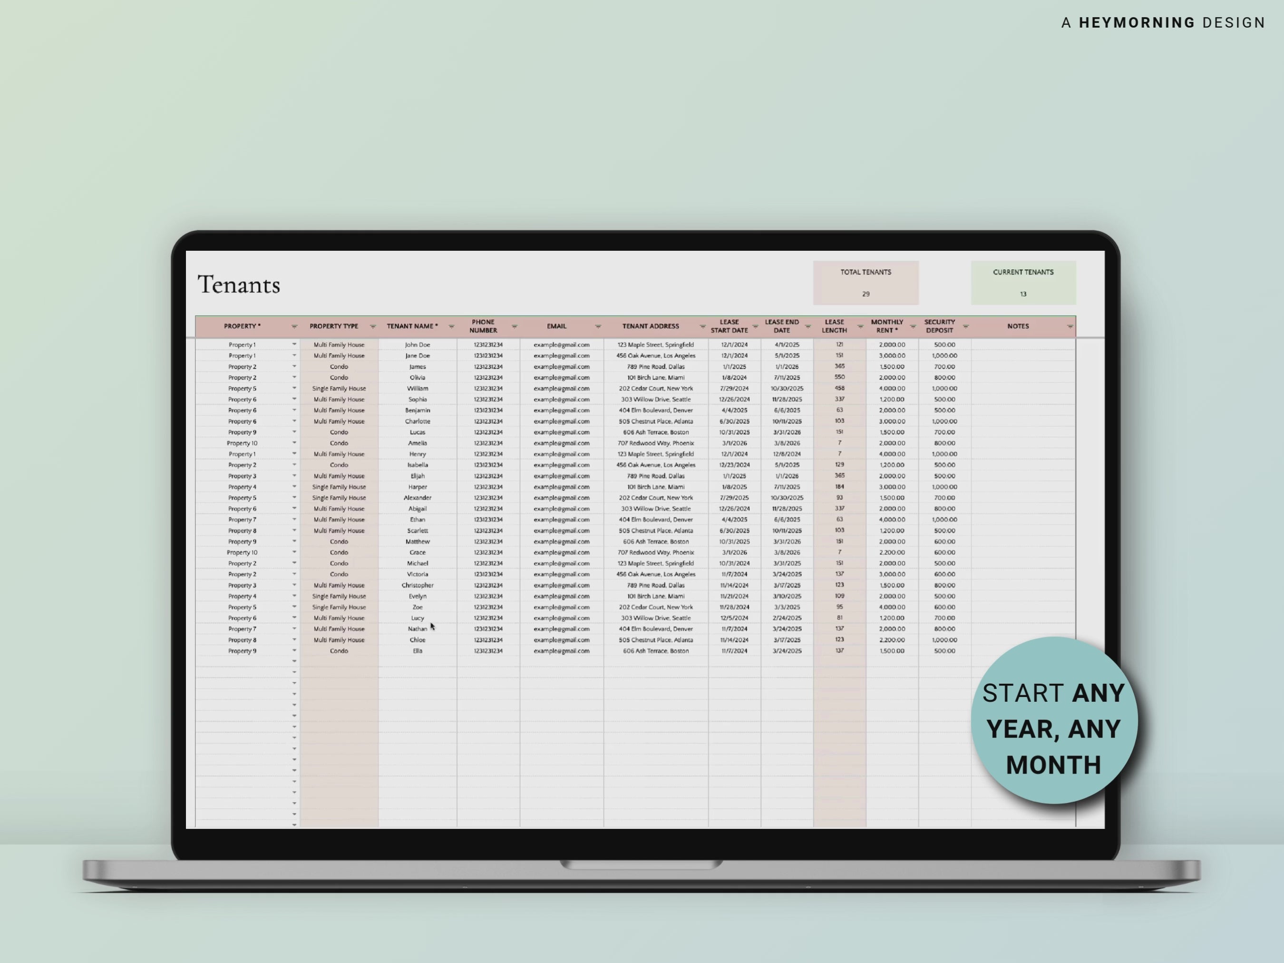This screenshot has width=1284, height=963.
Task: Open the property dropdown in Ella's row
Action: tap(294, 650)
